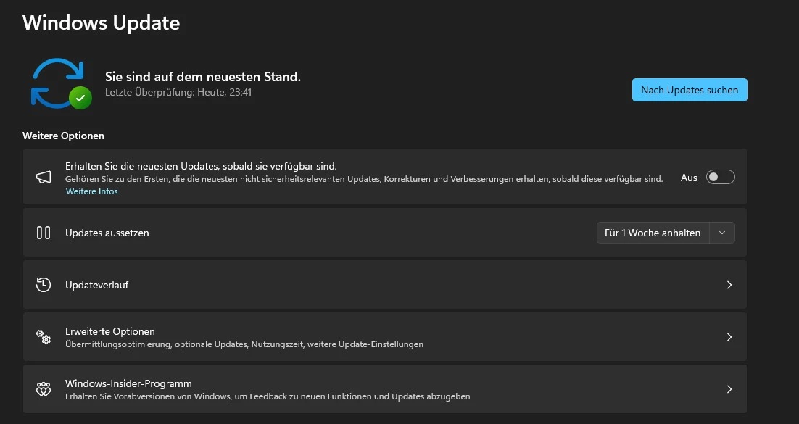Click the green checkmark badge icon
This screenshot has width=799, height=424.
(x=80, y=98)
